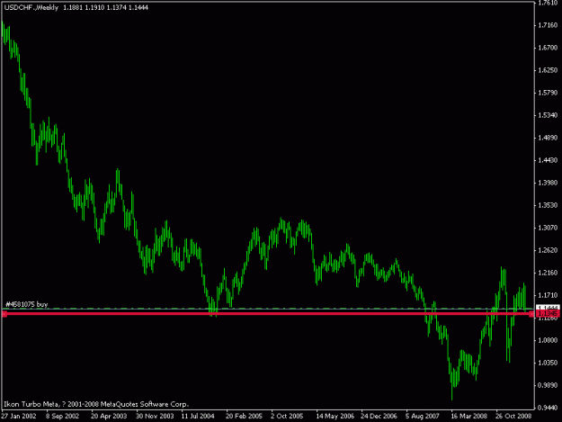Click the 1.2620 price axis label
This screenshot has height=422, width=562.
548,250
